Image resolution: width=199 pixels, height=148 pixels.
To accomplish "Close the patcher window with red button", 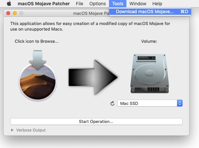I will tap(8, 13).
